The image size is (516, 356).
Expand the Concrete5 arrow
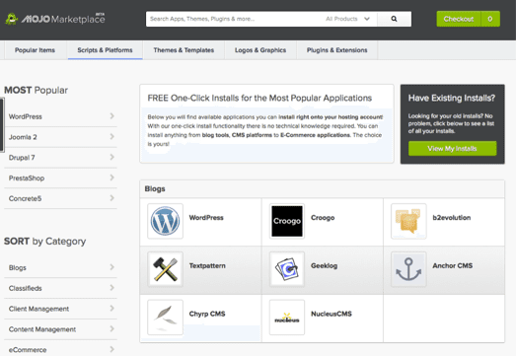pyautogui.click(x=111, y=198)
